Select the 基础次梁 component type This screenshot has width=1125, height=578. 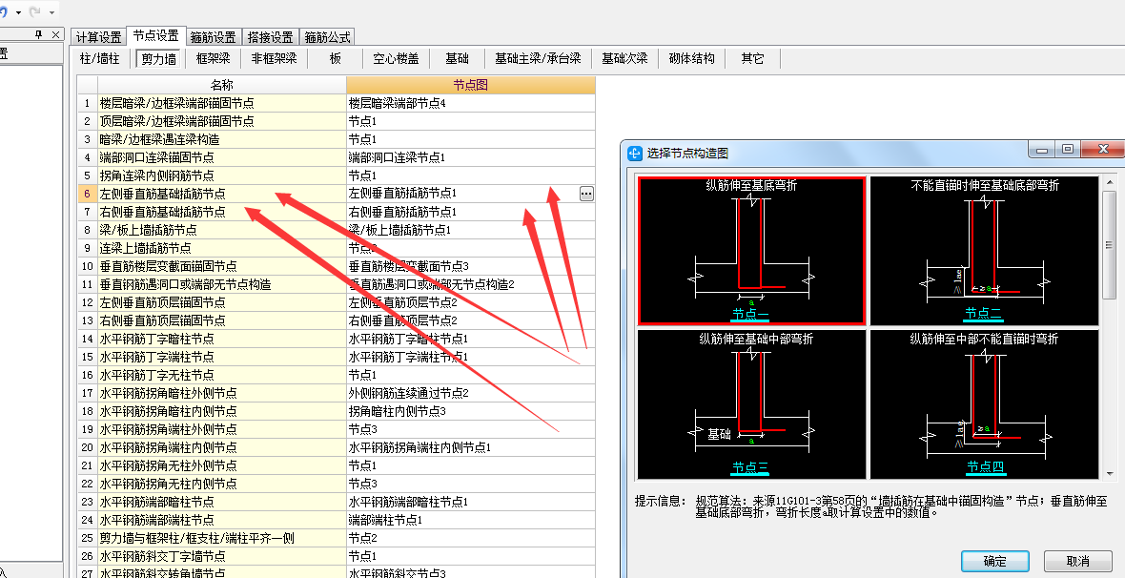point(624,59)
